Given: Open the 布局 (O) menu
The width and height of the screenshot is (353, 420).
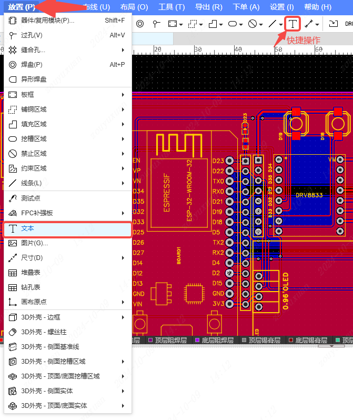Looking at the screenshot, I should pyautogui.click(x=134, y=7).
